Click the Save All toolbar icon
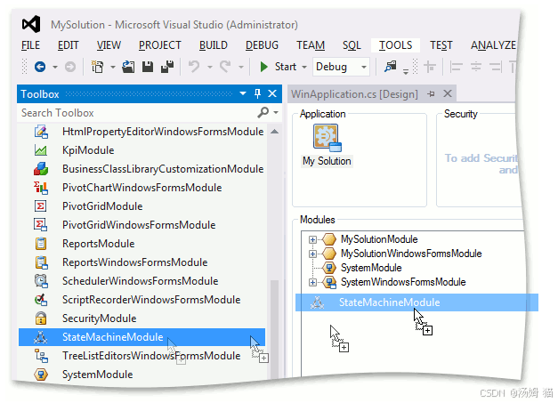 click(x=167, y=67)
